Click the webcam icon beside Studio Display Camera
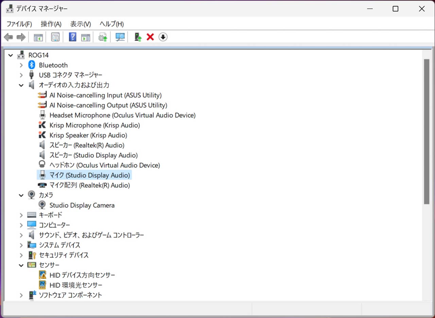Viewport: 435px width, 318px height. click(42, 205)
